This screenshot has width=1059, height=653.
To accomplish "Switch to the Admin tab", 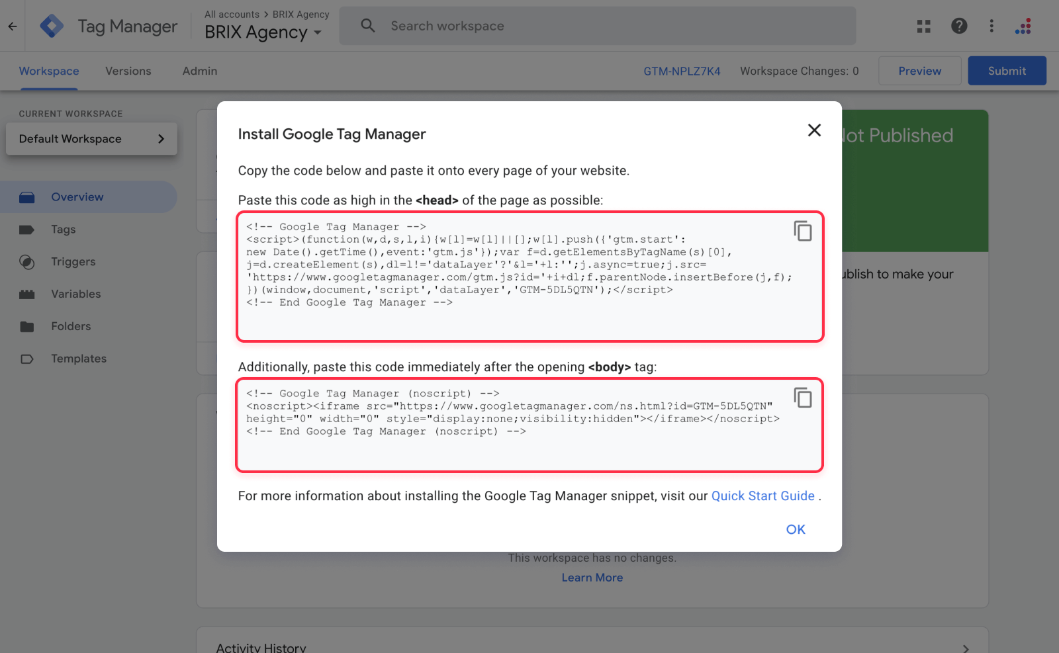I will click(x=200, y=71).
